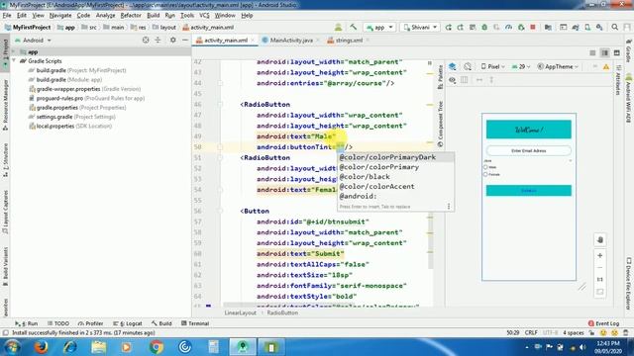Zoom in the layout preview with plus
Screen dimensions: 634x356
click(600, 255)
